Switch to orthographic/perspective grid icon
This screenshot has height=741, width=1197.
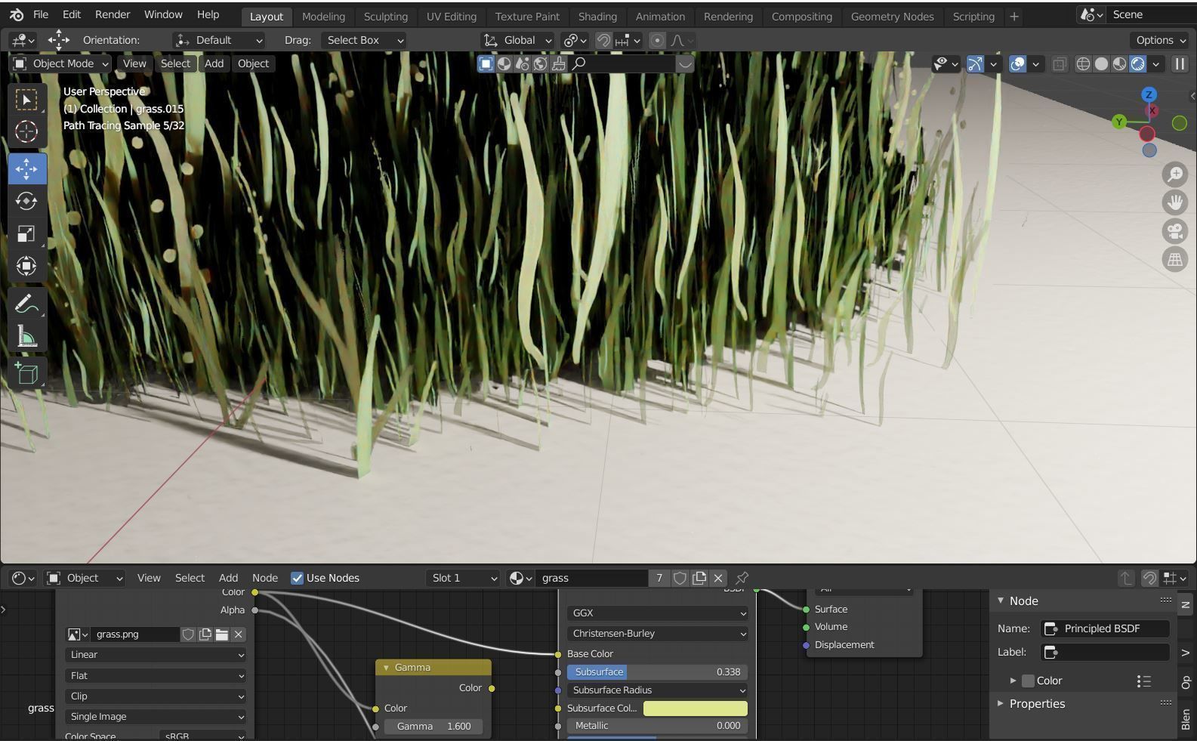point(1175,260)
